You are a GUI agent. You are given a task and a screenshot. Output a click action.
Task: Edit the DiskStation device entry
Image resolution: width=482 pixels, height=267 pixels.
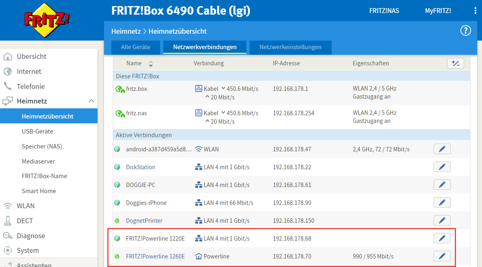(x=442, y=167)
